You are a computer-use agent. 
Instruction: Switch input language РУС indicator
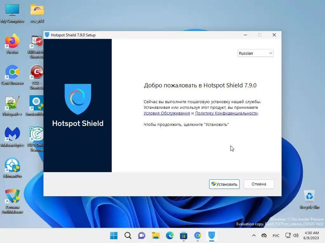coord(276,235)
